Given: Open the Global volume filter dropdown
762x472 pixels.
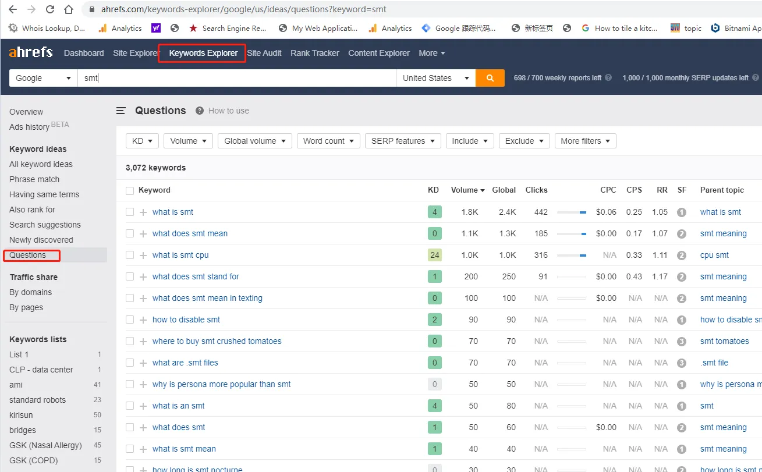Looking at the screenshot, I should 255,141.
